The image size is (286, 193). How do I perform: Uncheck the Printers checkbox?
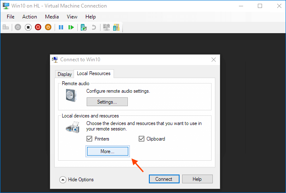click(89, 139)
